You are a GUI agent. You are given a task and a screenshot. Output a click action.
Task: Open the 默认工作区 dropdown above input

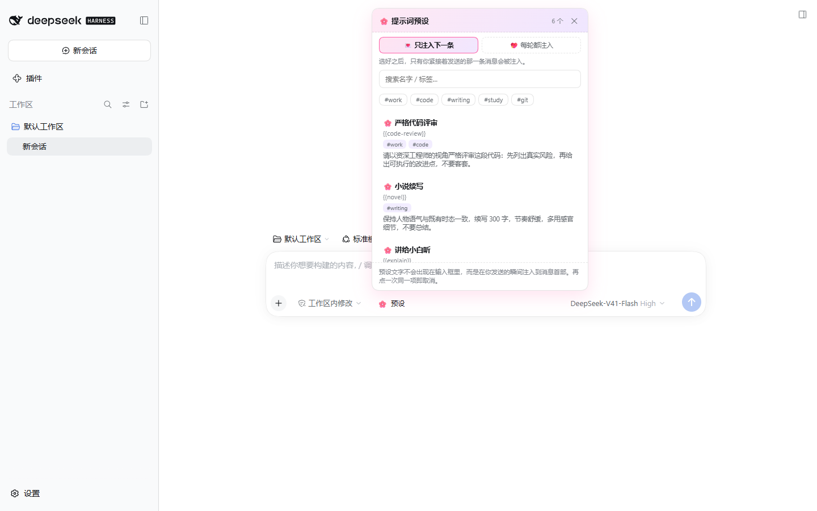pyautogui.click(x=301, y=239)
